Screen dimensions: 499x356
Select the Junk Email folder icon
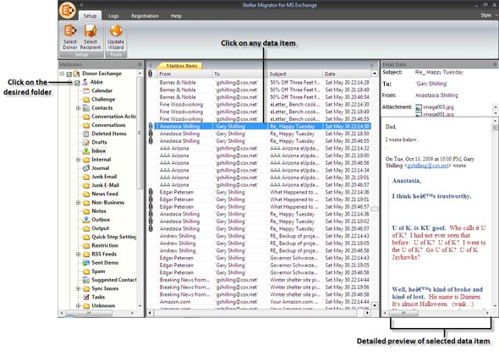pos(86,177)
